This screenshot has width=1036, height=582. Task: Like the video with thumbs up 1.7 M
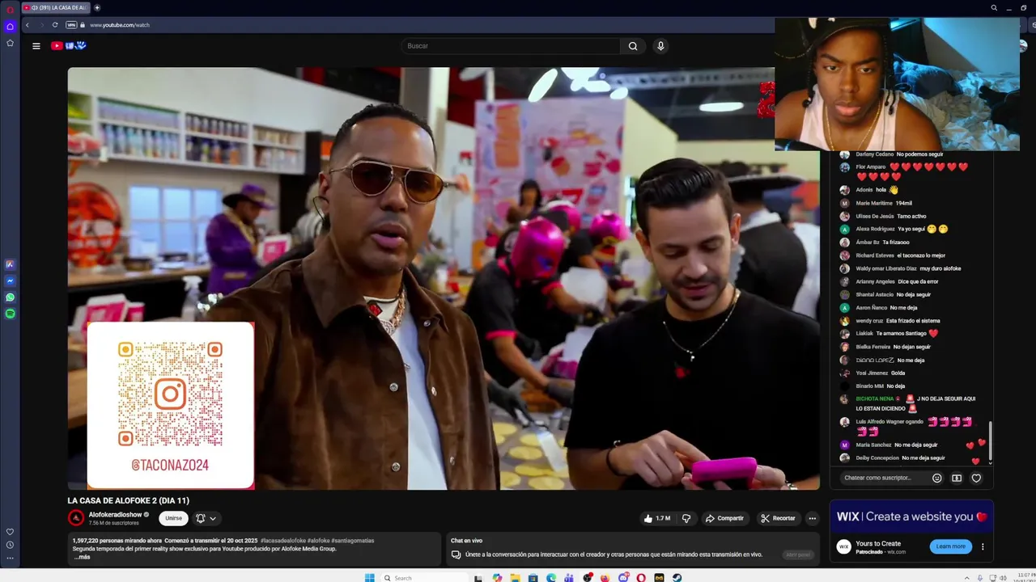[656, 518]
